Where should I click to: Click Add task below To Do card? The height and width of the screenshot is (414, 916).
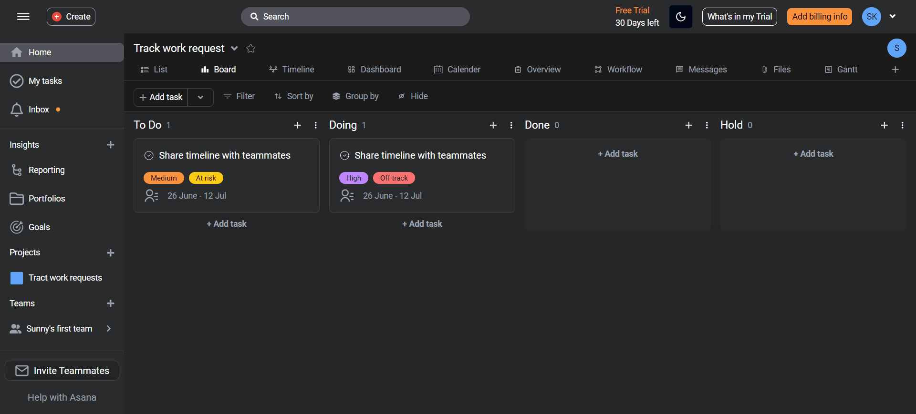227,224
